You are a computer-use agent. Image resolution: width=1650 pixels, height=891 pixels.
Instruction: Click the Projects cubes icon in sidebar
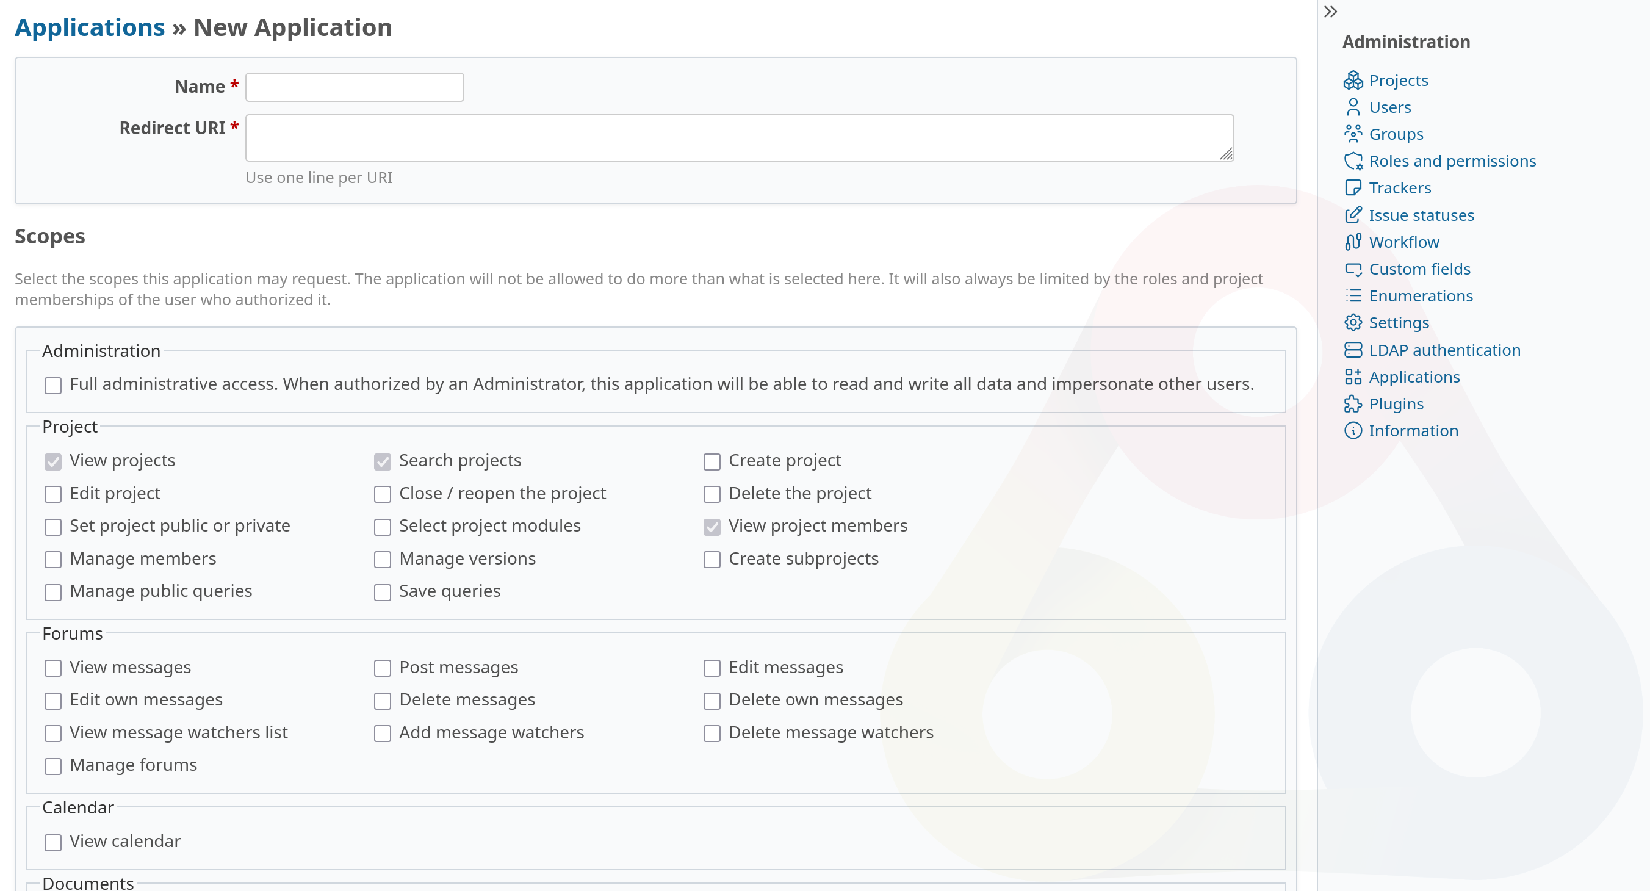pos(1353,81)
